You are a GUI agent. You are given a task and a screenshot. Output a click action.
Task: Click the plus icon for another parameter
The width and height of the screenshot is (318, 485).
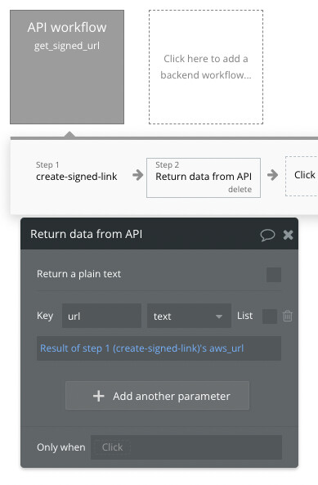tap(99, 396)
